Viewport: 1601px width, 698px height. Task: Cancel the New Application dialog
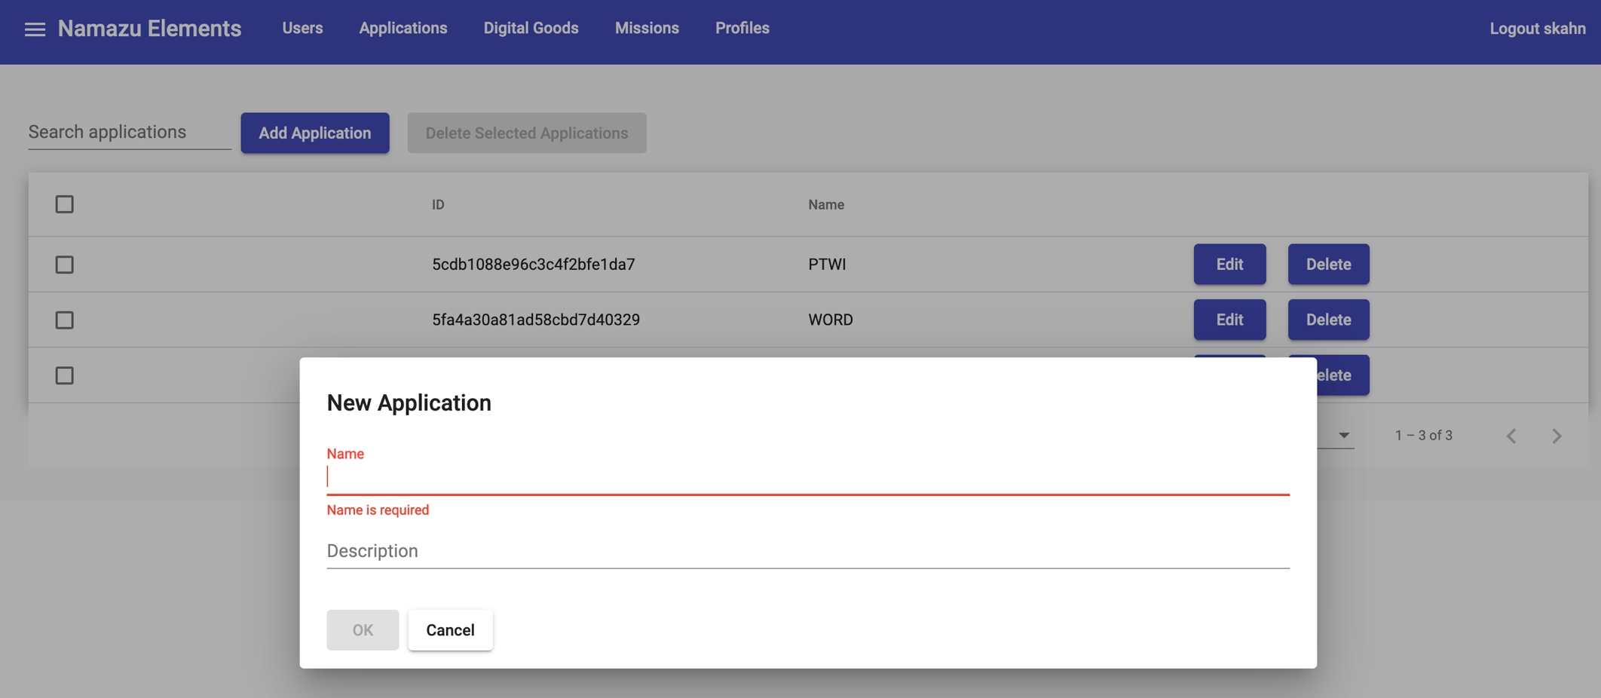(450, 629)
